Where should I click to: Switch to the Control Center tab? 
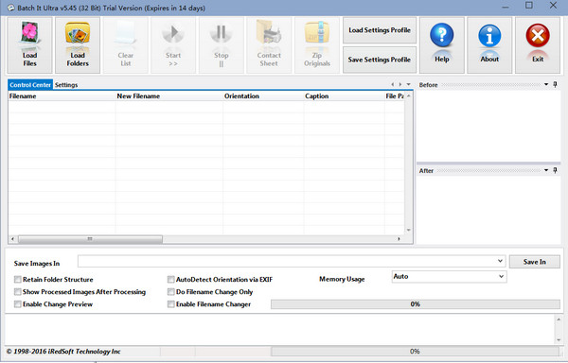[30, 84]
